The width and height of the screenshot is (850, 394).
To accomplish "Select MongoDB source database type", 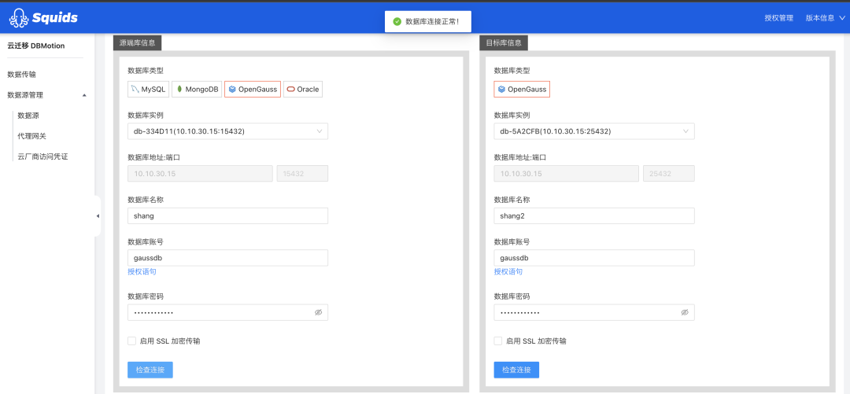I will pos(197,90).
